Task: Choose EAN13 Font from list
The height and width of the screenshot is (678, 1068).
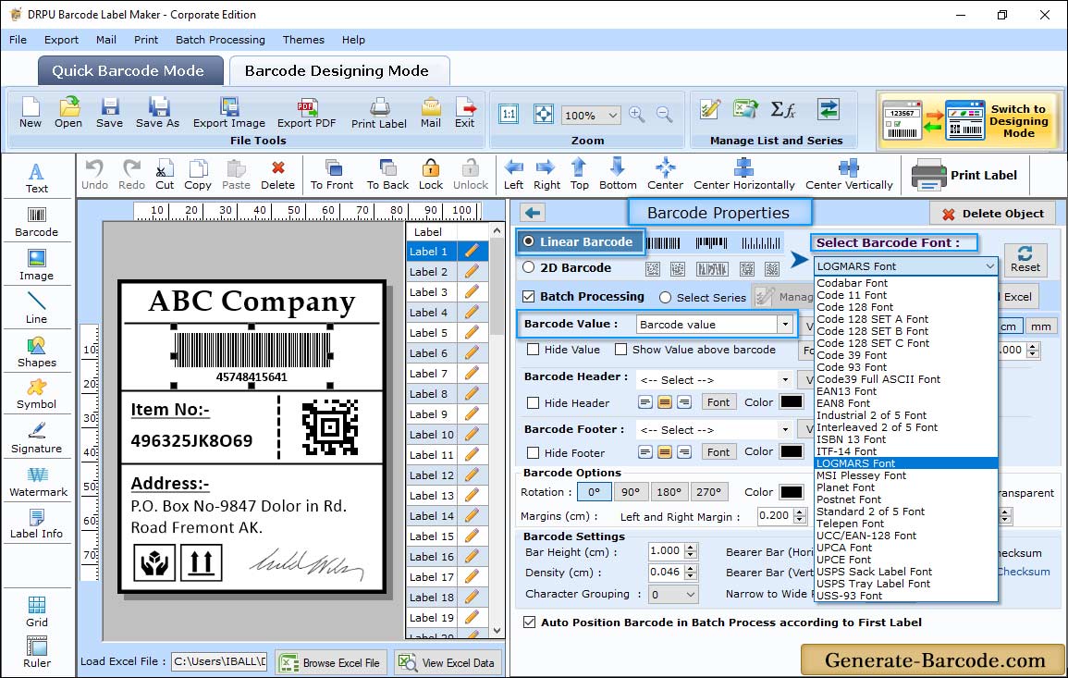Action: [847, 391]
